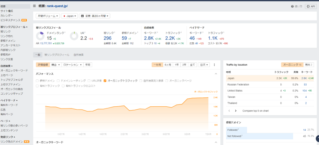Click the Not followed progress bar
This screenshot has height=145, width=319.
[259, 136]
